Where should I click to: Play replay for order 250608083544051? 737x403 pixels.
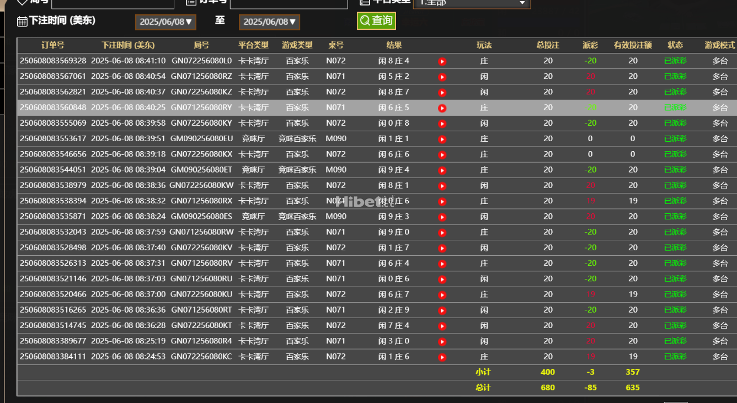(442, 170)
